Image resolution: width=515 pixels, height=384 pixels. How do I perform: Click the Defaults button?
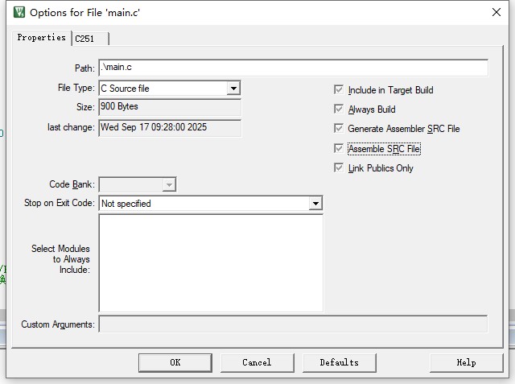339,362
